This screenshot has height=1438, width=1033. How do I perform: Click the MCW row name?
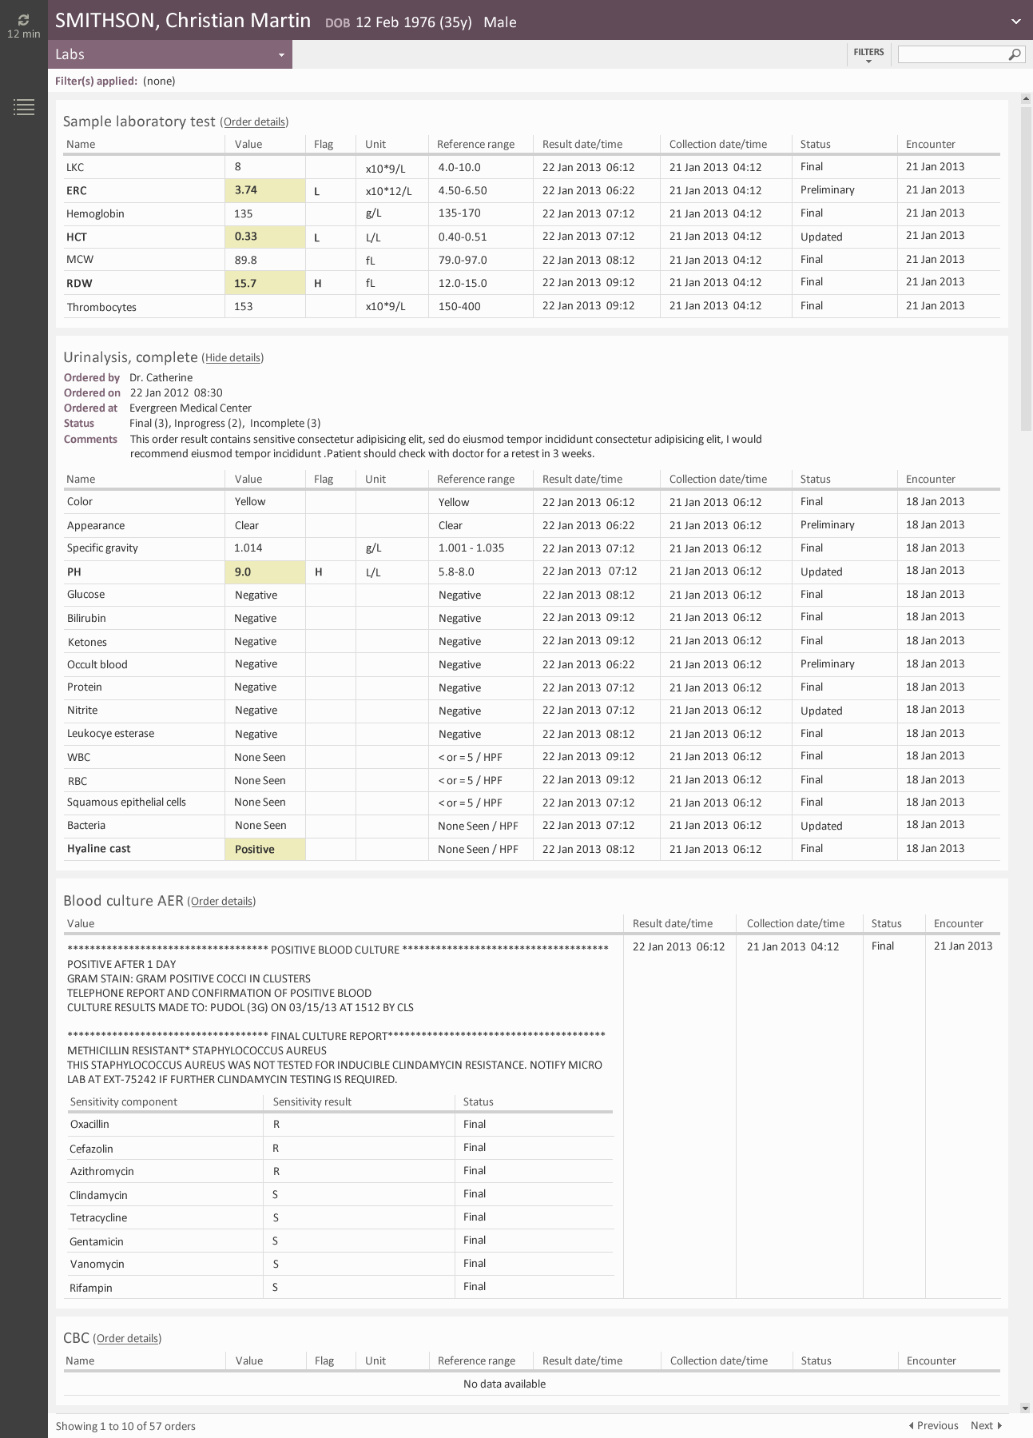coord(80,260)
